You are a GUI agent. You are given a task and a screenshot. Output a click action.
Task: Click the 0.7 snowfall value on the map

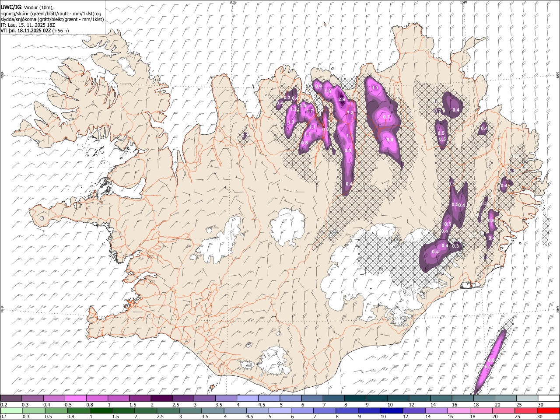[x=386, y=117]
